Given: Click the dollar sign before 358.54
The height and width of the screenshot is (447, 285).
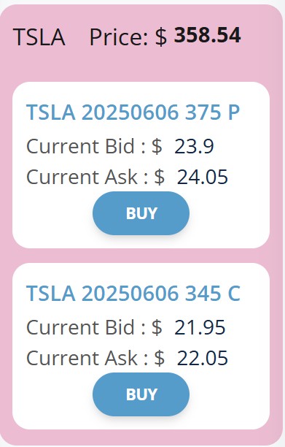Looking at the screenshot, I should pos(161,37).
